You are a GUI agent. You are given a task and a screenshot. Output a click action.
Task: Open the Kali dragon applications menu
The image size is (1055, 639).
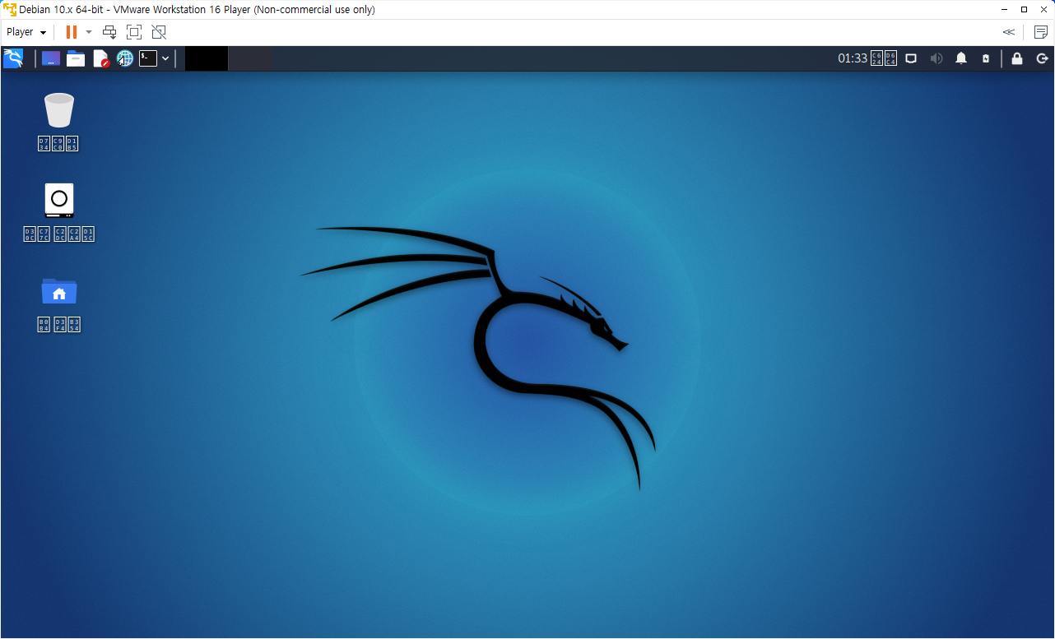13,58
